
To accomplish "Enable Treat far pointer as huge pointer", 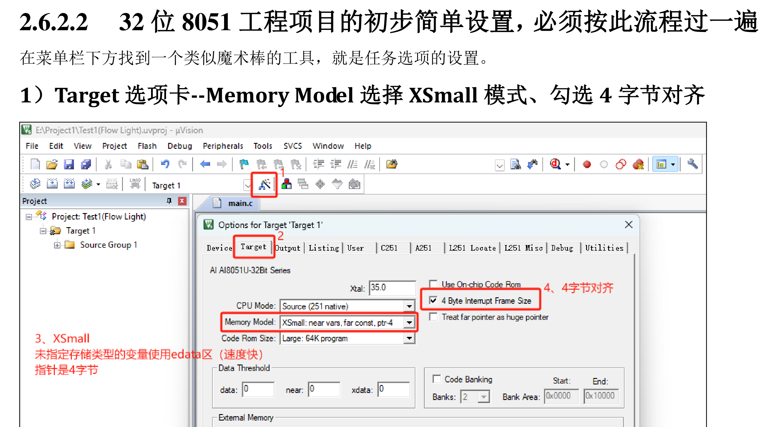I will (x=433, y=317).
